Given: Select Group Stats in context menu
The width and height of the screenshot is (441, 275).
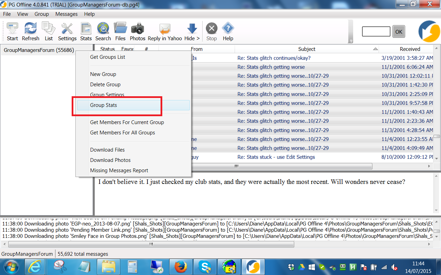Looking at the screenshot, I should point(133,105).
